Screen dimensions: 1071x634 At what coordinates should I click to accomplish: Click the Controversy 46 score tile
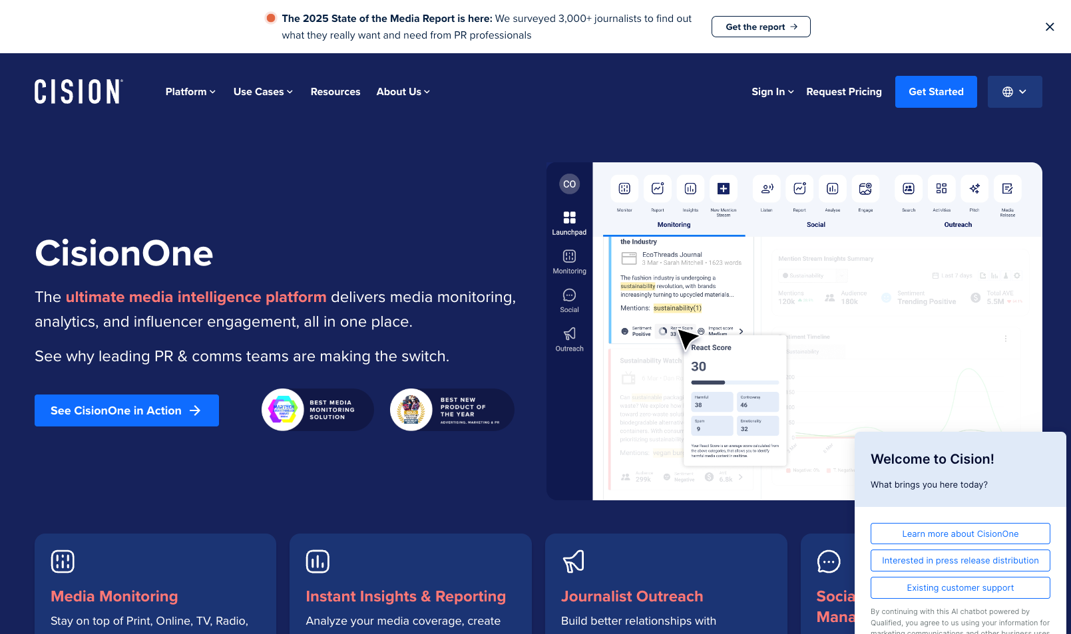[758, 402]
